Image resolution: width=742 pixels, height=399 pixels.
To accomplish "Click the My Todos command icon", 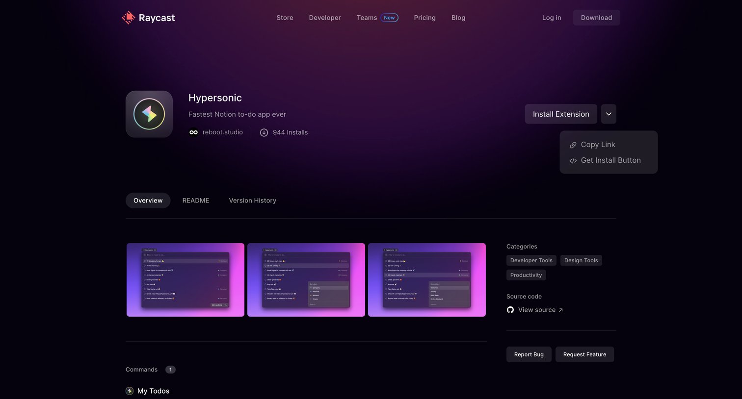I will (x=130, y=391).
